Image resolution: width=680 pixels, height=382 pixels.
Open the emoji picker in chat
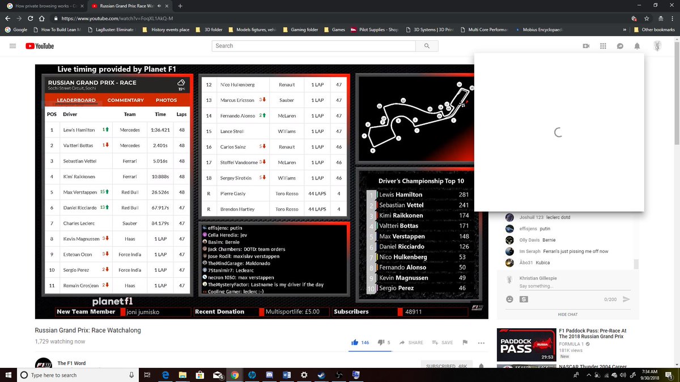pos(509,299)
